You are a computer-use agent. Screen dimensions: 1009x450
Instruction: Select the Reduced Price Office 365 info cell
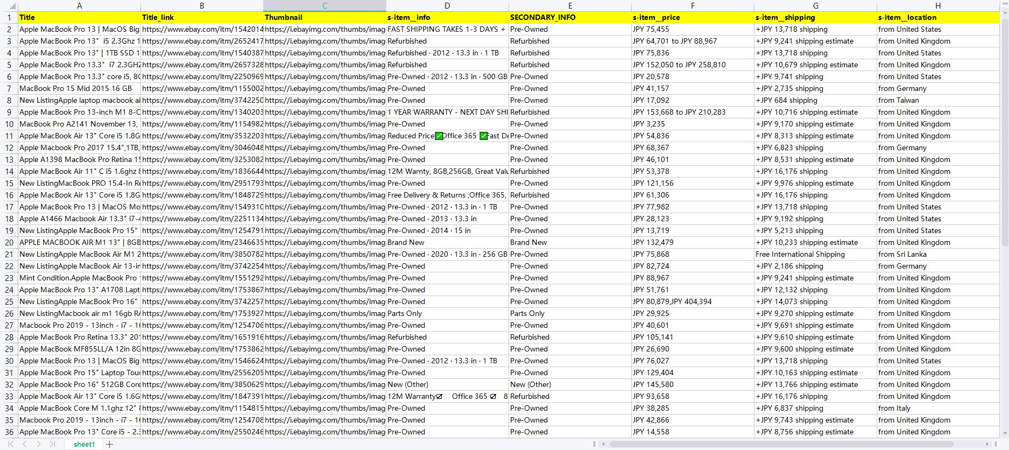pos(447,136)
